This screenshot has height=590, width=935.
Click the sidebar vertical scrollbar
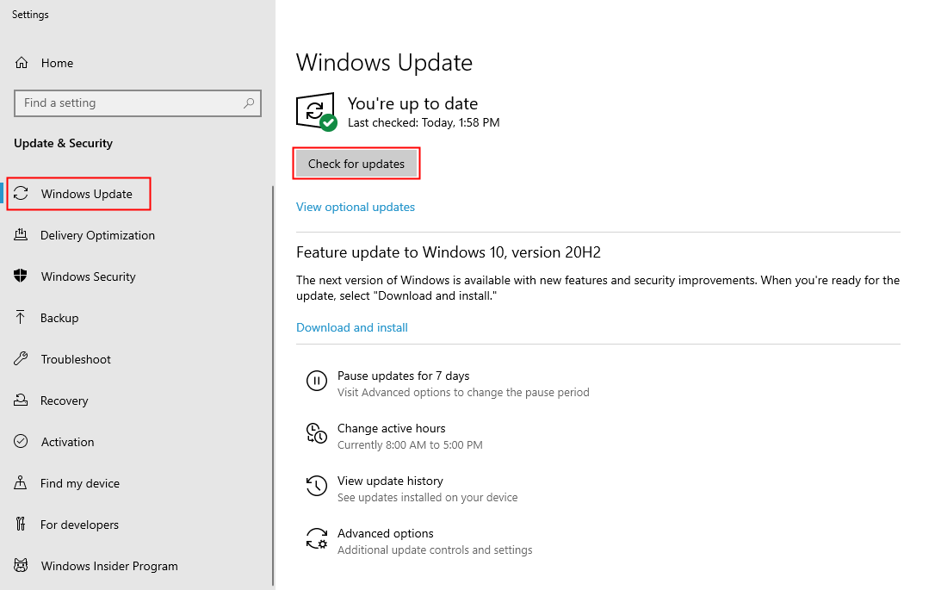click(273, 385)
